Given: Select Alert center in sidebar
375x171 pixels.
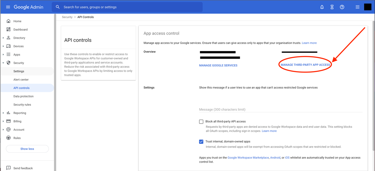Looking at the screenshot, I should pyautogui.click(x=21, y=80).
